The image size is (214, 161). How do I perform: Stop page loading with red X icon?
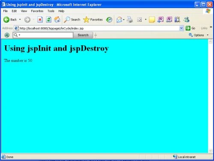click(x=40, y=20)
